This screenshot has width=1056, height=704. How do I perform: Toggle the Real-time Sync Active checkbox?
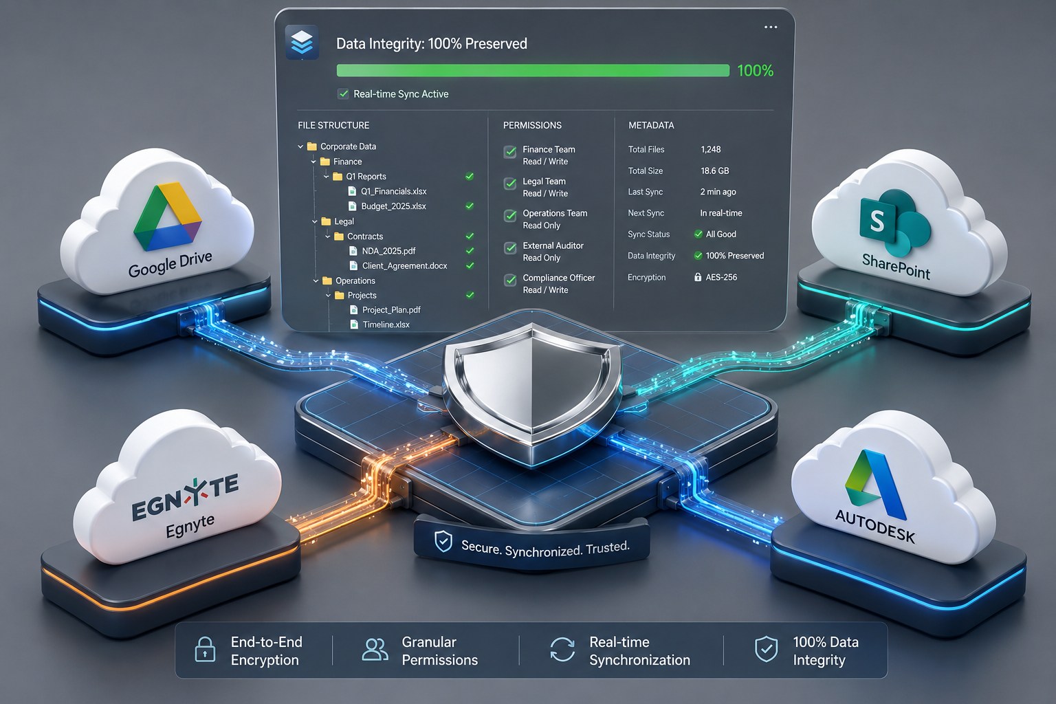343,94
